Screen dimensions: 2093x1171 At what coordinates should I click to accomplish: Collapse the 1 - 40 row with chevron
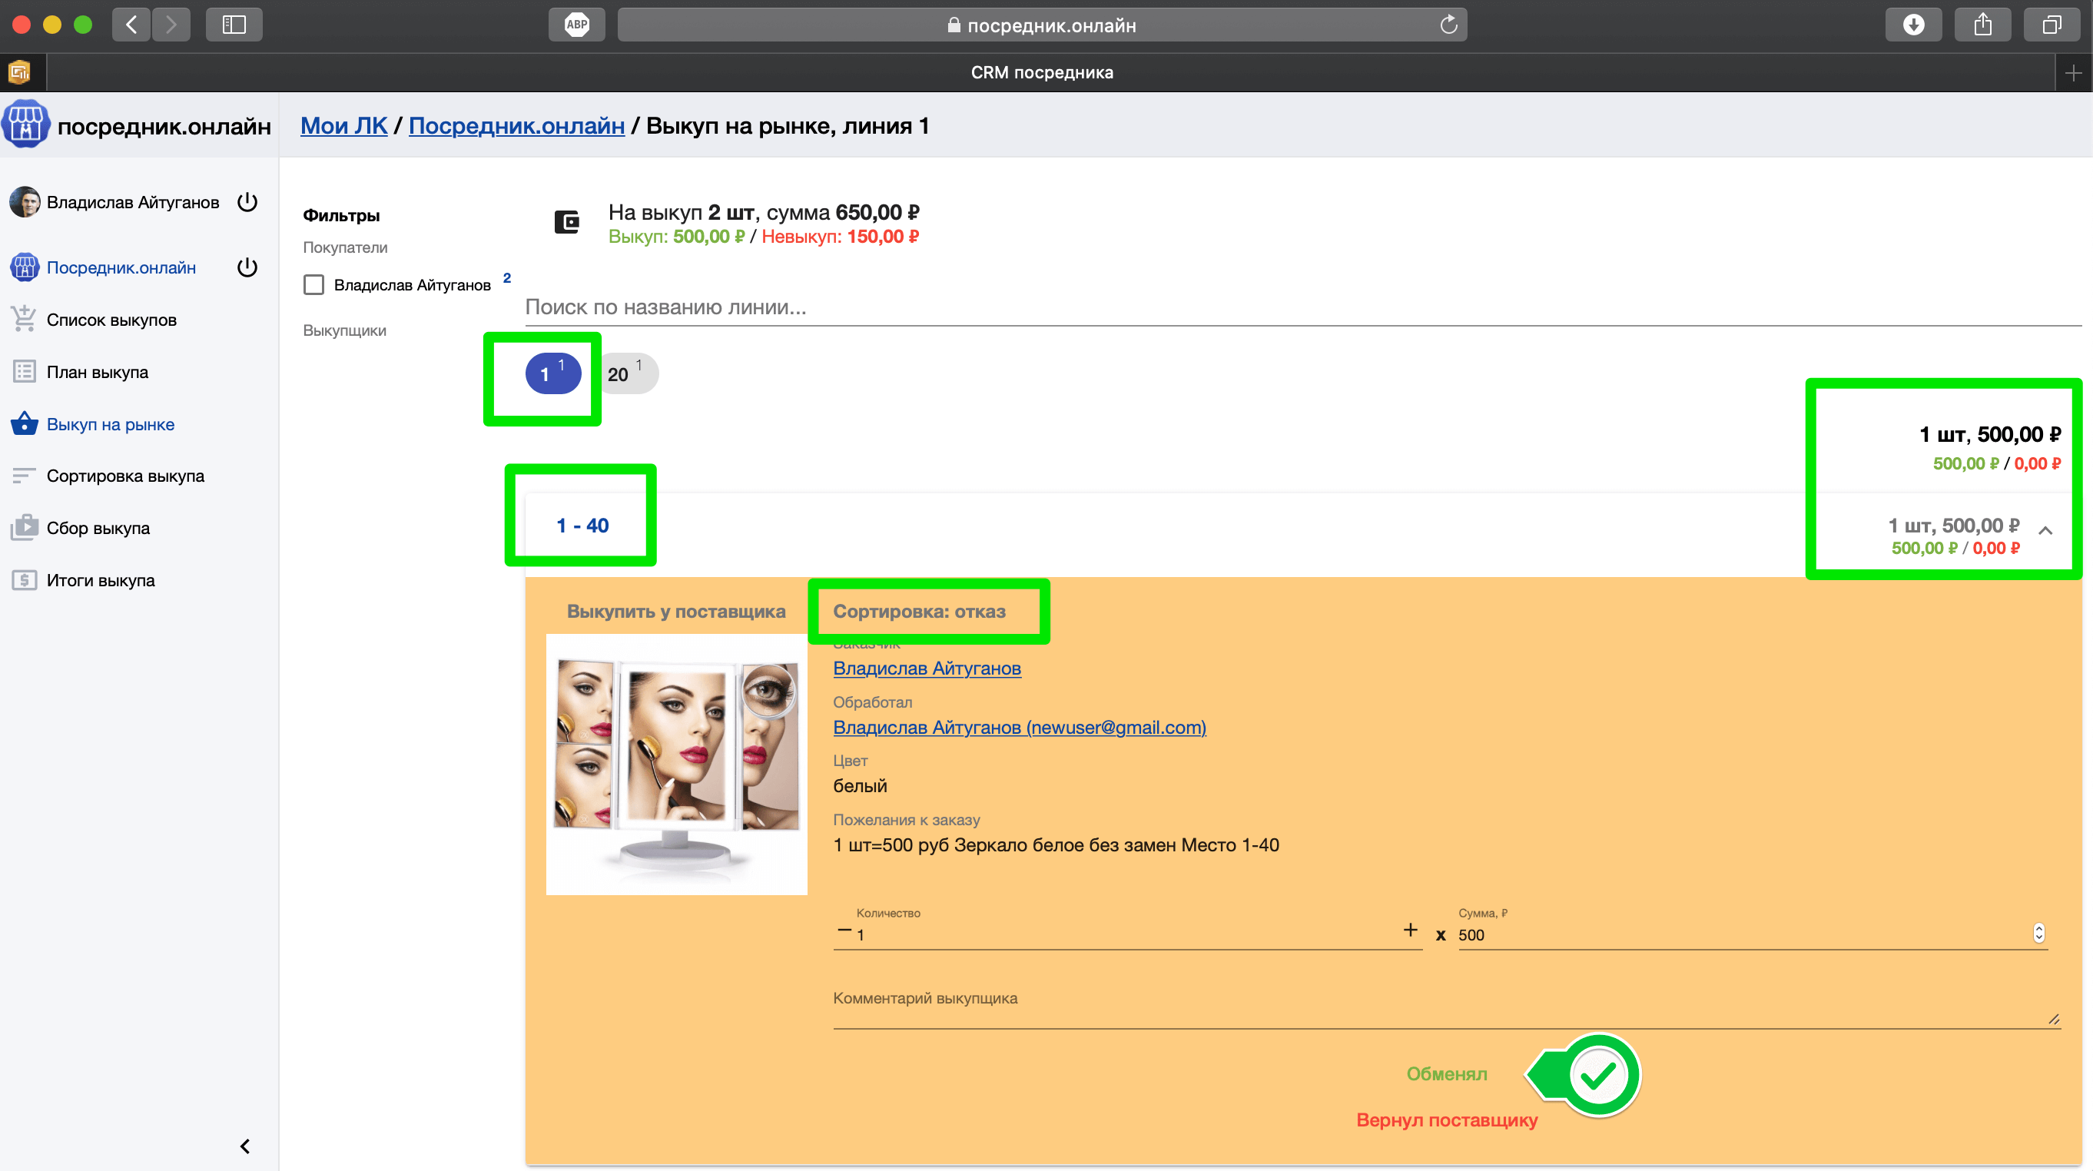(2045, 531)
